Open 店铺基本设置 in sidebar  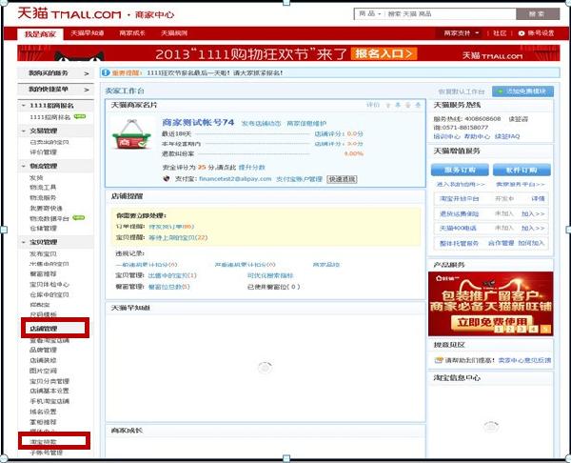pos(49,391)
